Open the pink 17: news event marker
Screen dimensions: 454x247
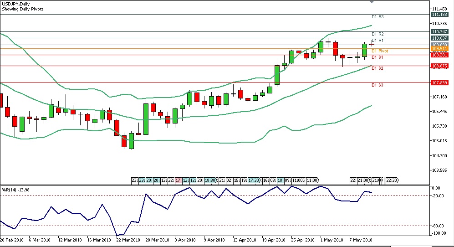tap(179, 180)
